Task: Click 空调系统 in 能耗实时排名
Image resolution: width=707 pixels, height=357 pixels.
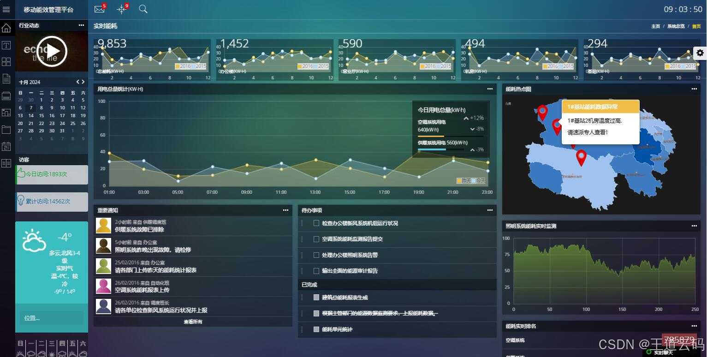Action: [x=515, y=340]
